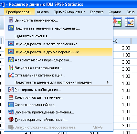The image size is (137, 134).
Task: Open the Сервис menu
Action: [115, 12]
